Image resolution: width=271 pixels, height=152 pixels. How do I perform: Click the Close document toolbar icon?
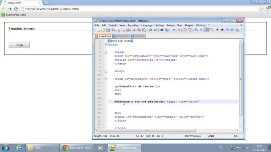[x=119, y=30]
